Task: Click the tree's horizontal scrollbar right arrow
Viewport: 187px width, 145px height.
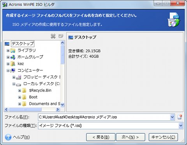Action: [58, 110]
